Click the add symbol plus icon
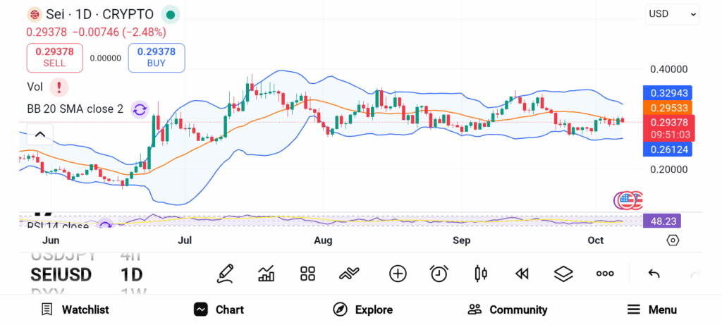This screenshot has height=325, width=722. [398, 274]
